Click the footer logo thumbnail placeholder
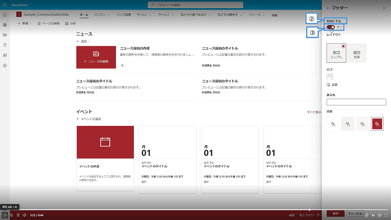 point(330,77)
